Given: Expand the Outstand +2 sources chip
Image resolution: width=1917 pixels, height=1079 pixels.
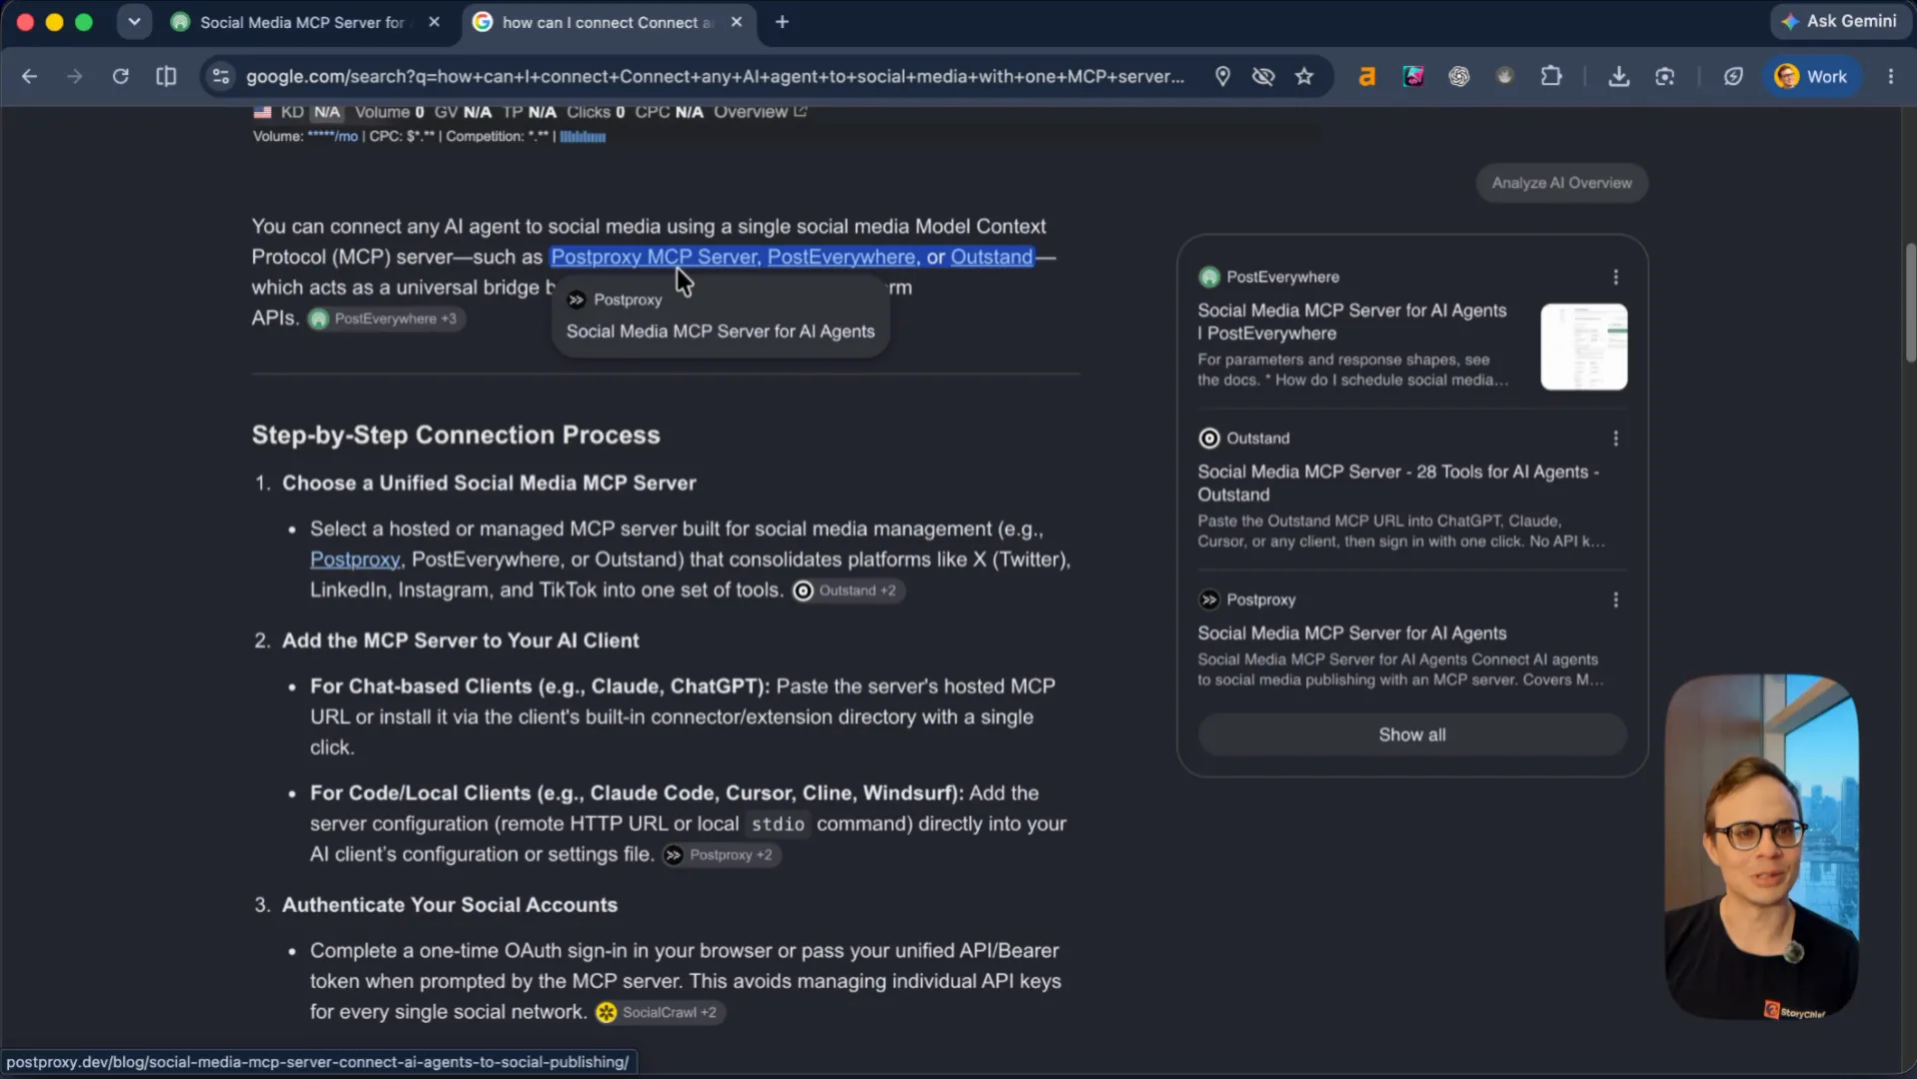Looking at the screenshot, I should point(848,590).
